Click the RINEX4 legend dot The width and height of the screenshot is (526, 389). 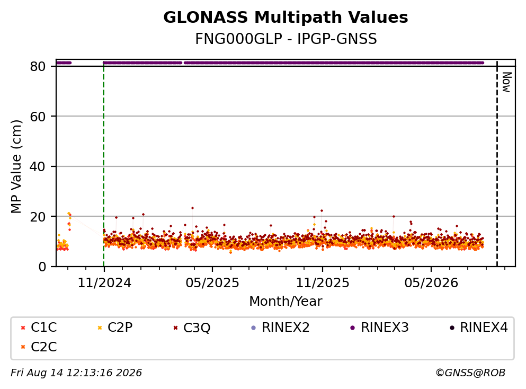[452, 328]
